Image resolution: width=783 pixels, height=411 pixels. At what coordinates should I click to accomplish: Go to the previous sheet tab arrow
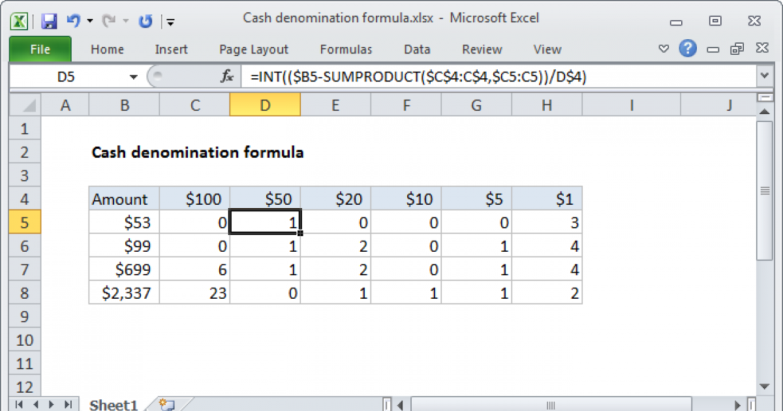click(35, 404)
